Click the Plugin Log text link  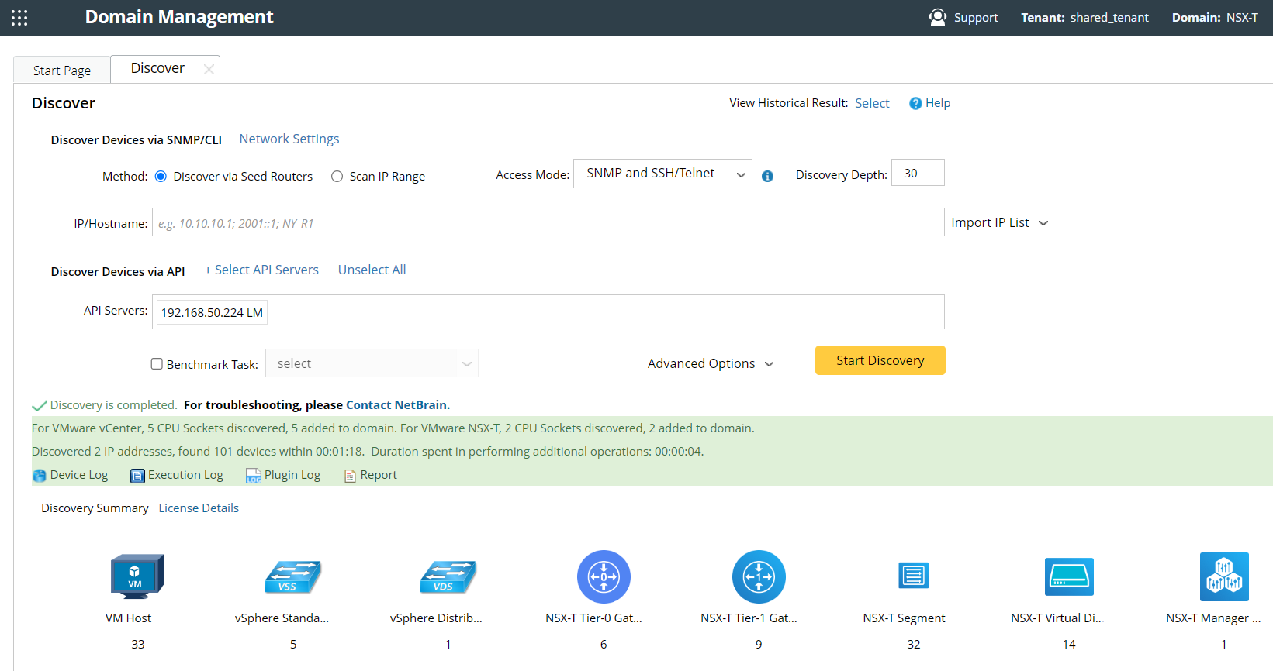point(292,475)
